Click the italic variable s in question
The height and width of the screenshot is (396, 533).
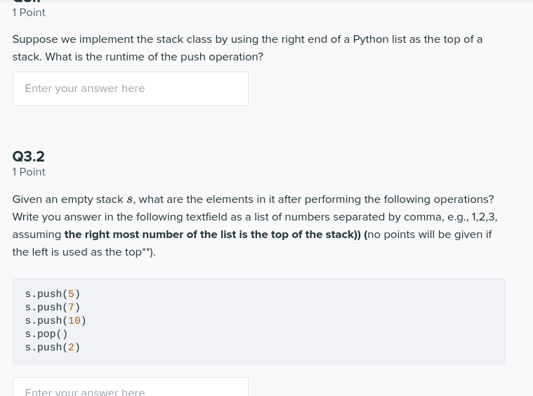coord(129,199)
